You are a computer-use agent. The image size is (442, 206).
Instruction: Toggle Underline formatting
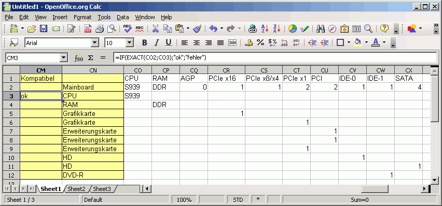click(169, 43)
